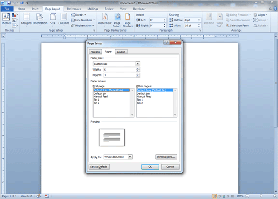Open the File tab
Image resolution: width=278 pixels, height=199 pixels.
7,9
